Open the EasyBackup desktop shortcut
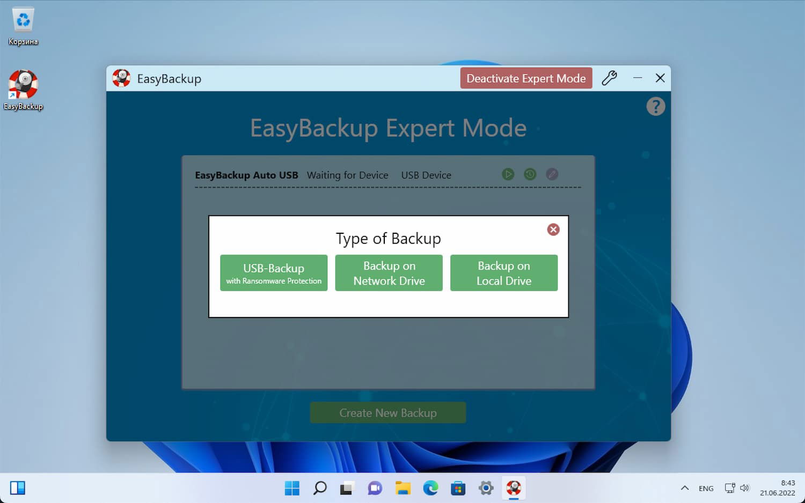The height and width of the screenshot is (503, 805). (x=23, y=90)
